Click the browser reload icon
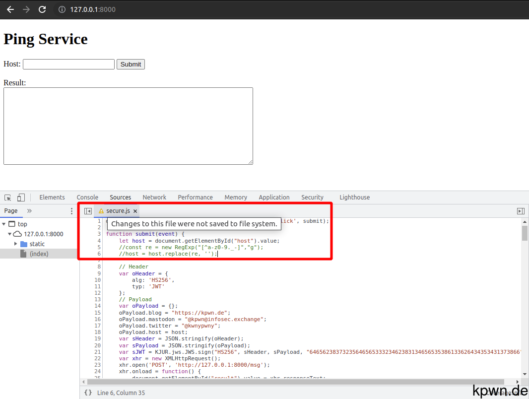Viewport: 529px width, 399px height. pyautogui.click(x=42, y=9)
